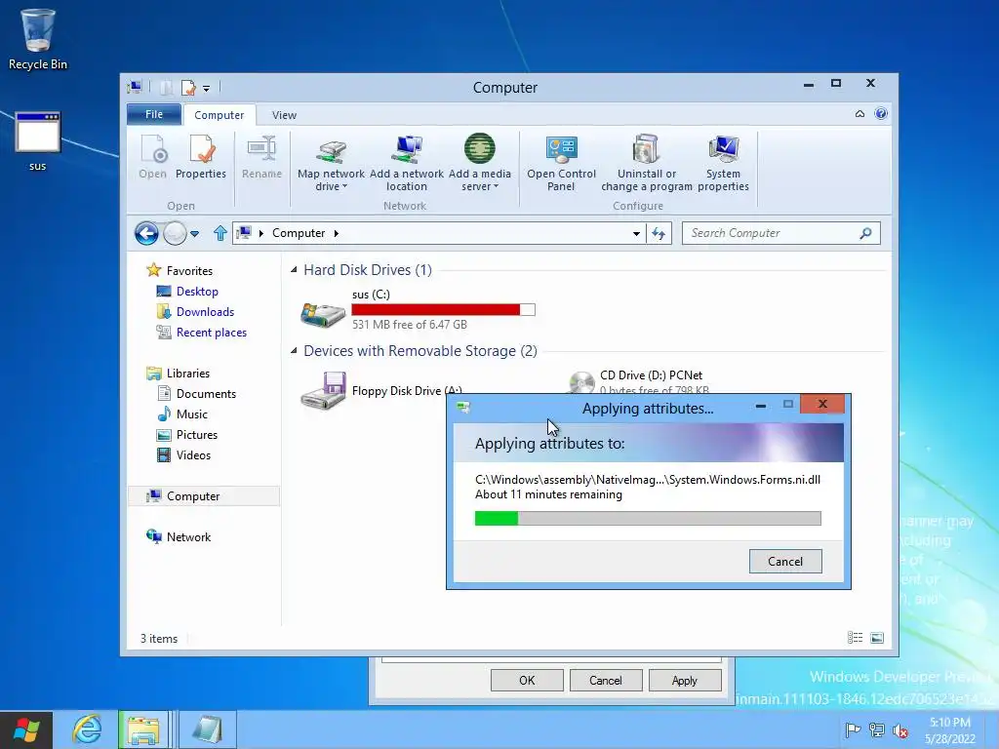The width and height of the screenshot is (999, 749).
Task: Switch to large icons view
Action: tap(877, 638)
